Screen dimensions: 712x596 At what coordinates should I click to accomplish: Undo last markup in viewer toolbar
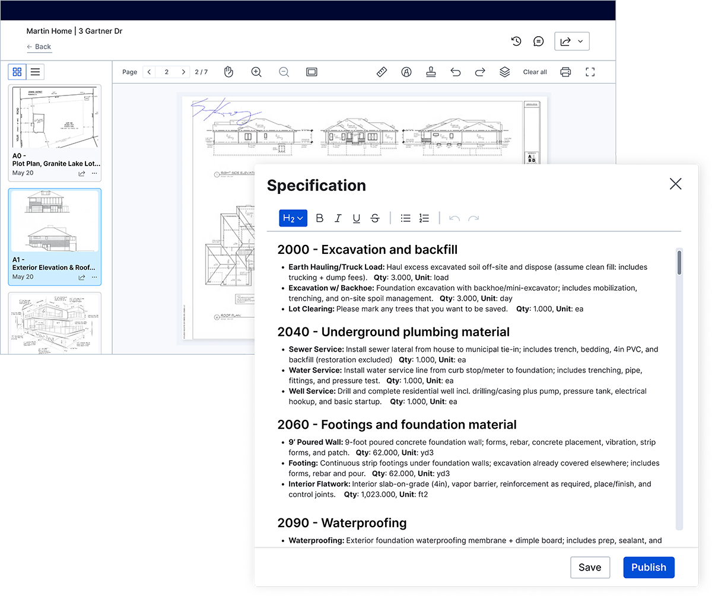pyautogui.click(x=456, y=72)
